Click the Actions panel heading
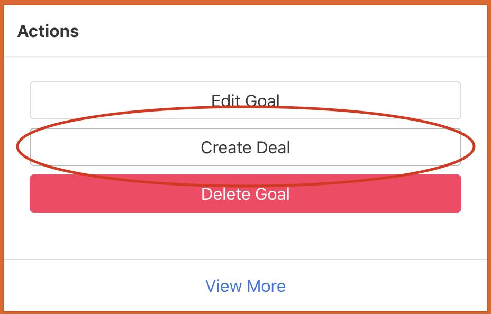The image size is (491, 314). tap(48, 32)
